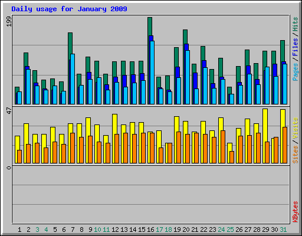Click the yellow Visits bar for day 29
This screenshot has width=302, height=236.
tap(265, 125)
